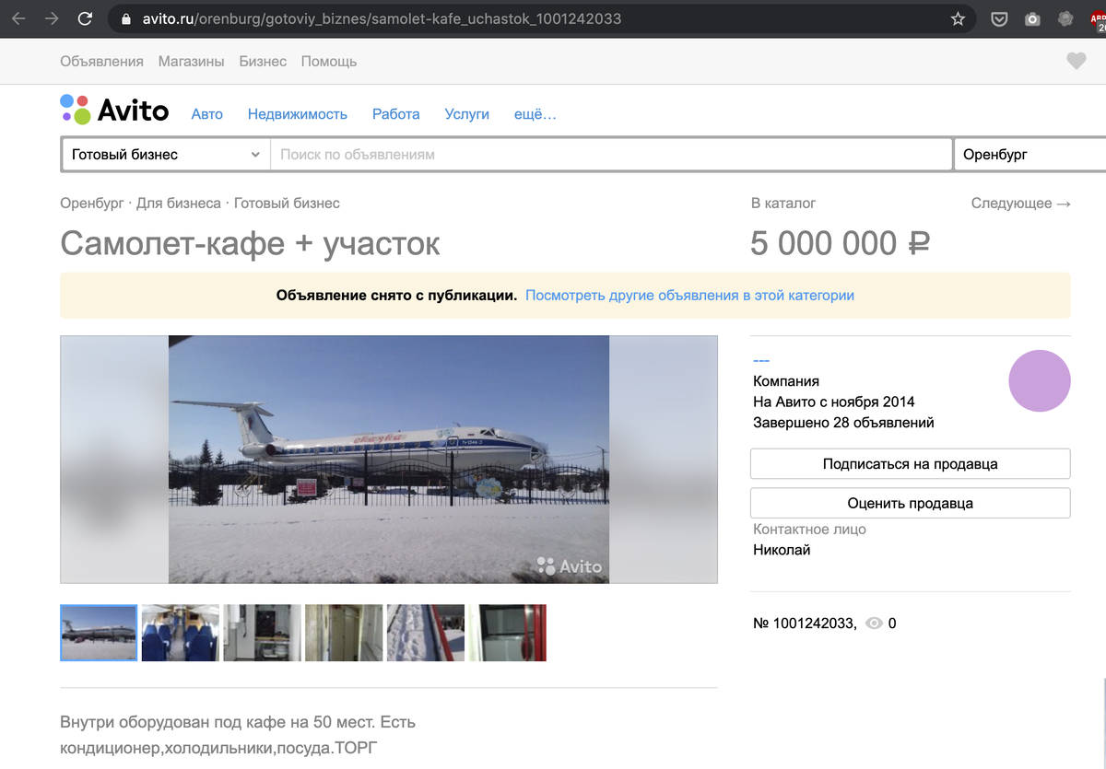Open the Недвижимость category
This screenshot has width=1106, height=769.
click(298, 114)
